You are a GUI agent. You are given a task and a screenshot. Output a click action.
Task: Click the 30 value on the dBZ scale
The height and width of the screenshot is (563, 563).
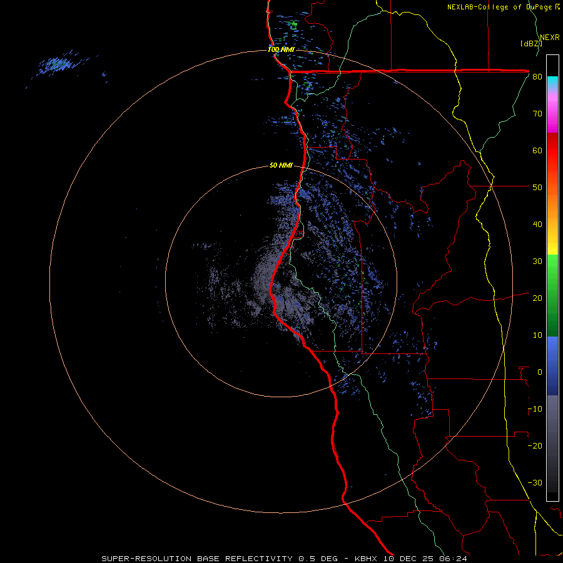click(537, 261)
